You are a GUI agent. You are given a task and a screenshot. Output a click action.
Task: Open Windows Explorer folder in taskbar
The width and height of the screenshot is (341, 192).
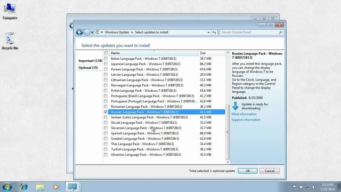40,187
